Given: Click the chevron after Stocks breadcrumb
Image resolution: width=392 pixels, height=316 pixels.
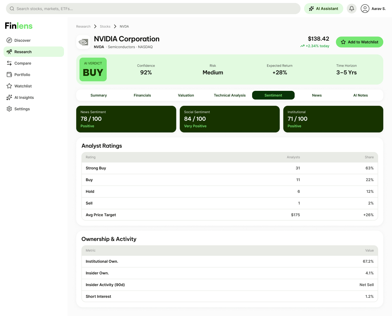Looking at the screenshot, I should pyautogui.click(x=115, y=26).
